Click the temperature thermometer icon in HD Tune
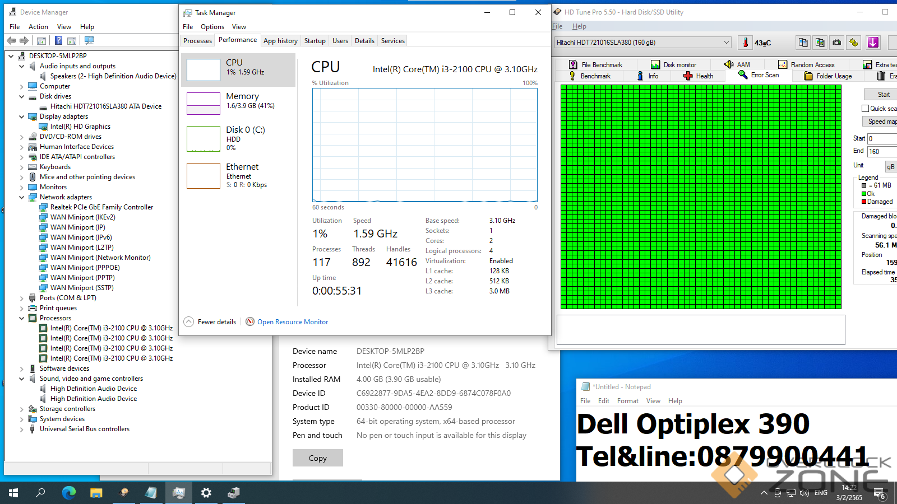The height and width of the screenshot is (504, 897). coord(745,43)
